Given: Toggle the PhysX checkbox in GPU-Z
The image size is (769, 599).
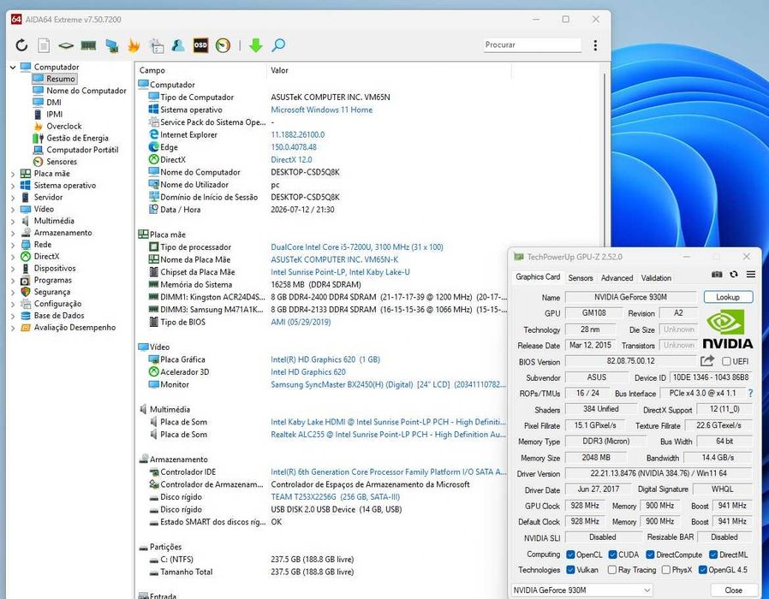Looking at the screenshot, I should (666, 570).
